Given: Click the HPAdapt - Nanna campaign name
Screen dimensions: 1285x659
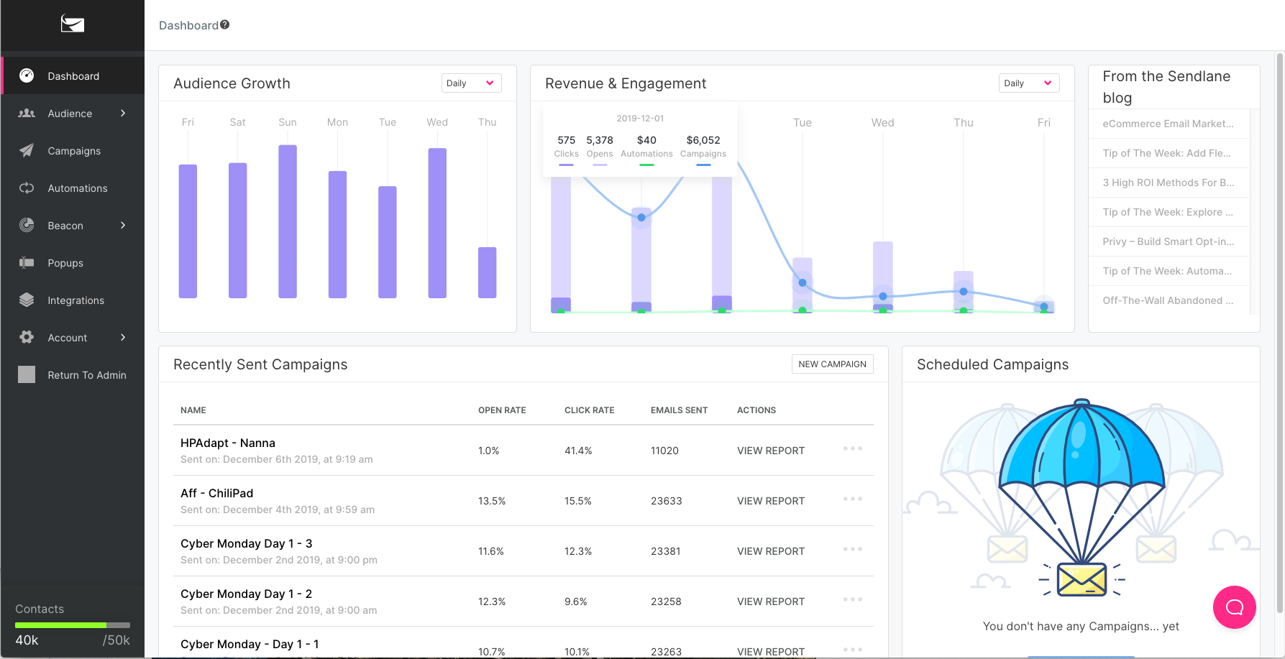Looking at the screenshot, I should click(x=228, y=443).
